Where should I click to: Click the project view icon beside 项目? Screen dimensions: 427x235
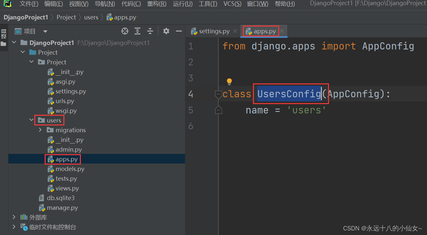(18, 31)
